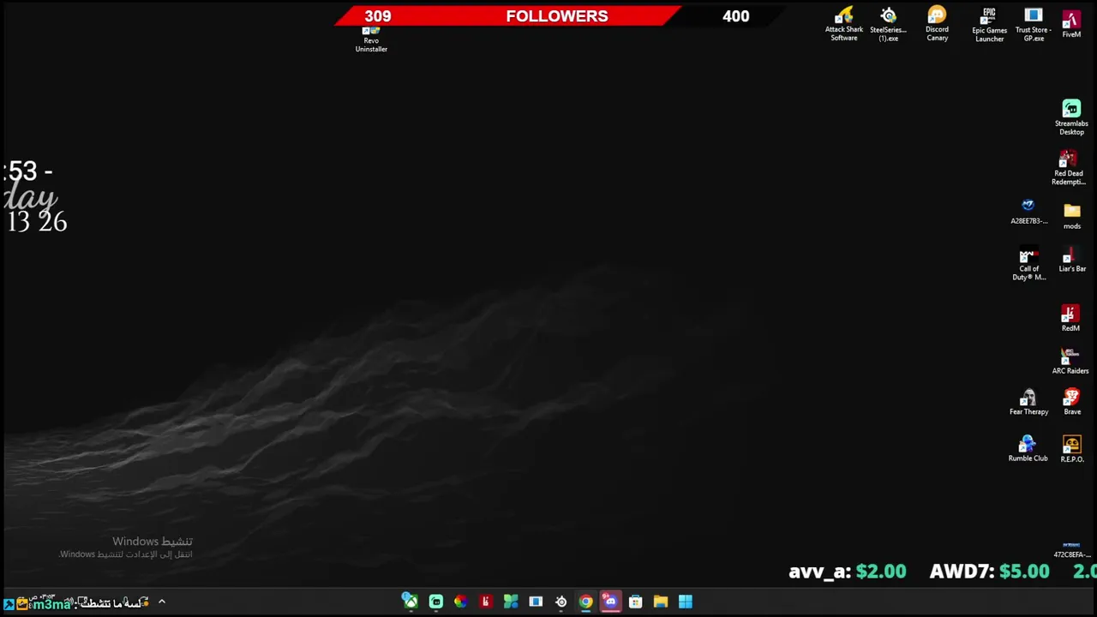The width and height of the screenshot is (1097, 617).
Task: Open Epic Games Launcher shortcut
Action: click(x=989, y=25)
